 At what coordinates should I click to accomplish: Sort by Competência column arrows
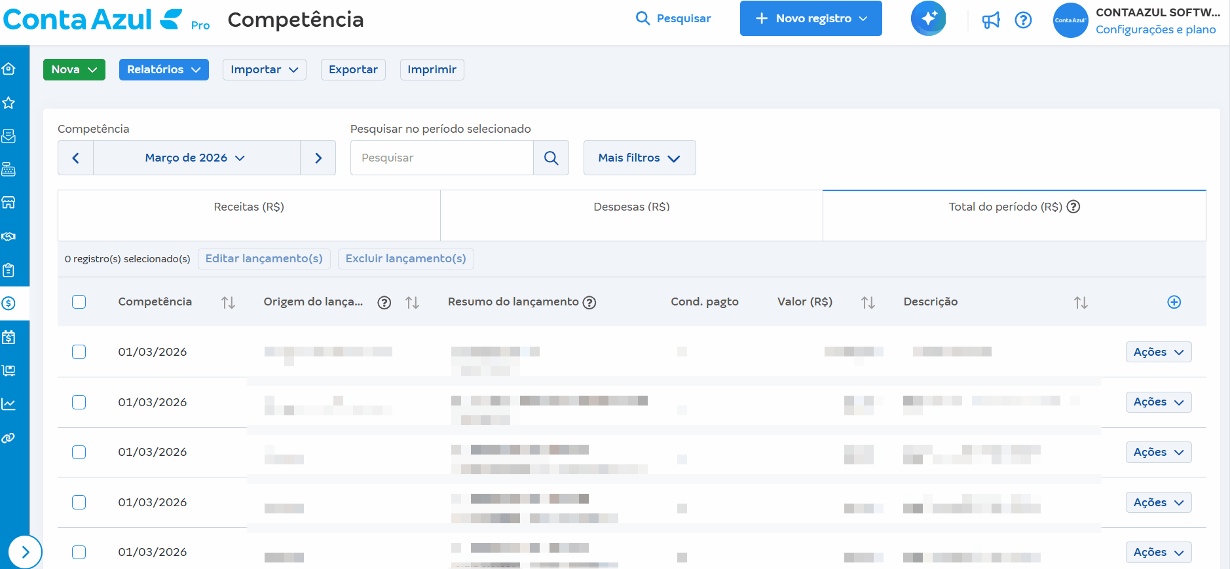click(x=228, y=302)
